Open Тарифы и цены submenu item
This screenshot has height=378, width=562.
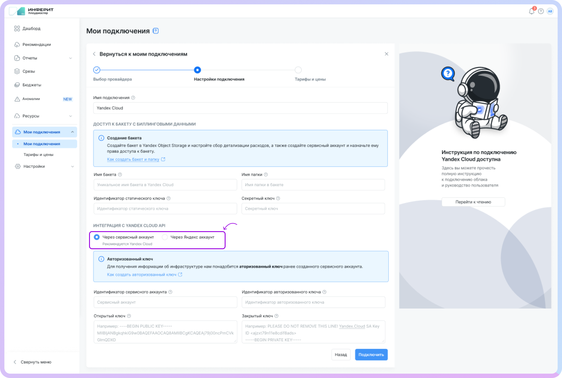click(38, 155)
